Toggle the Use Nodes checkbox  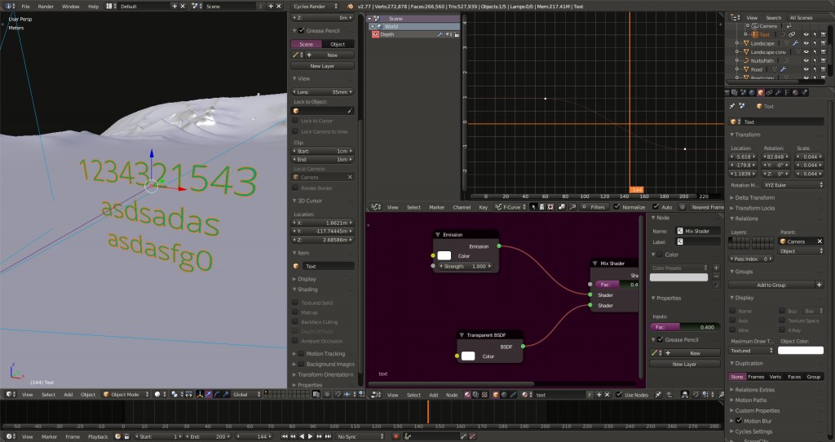click(617, 395)
